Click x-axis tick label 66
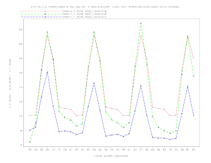Viewport: 211px width, 163px height. coord(159,150)
